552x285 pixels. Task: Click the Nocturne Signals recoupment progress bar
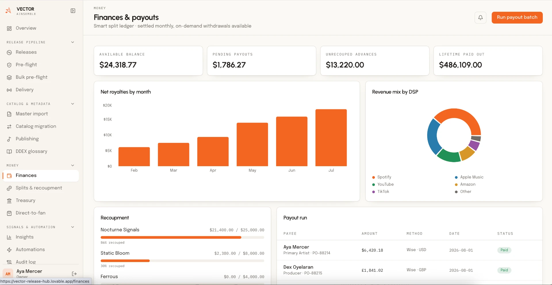tap(182, 237)
